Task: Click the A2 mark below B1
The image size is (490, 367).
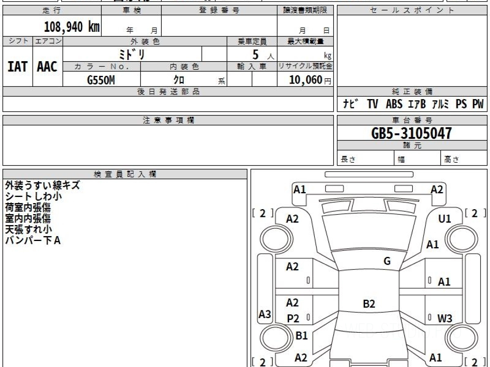Action: 301,358
